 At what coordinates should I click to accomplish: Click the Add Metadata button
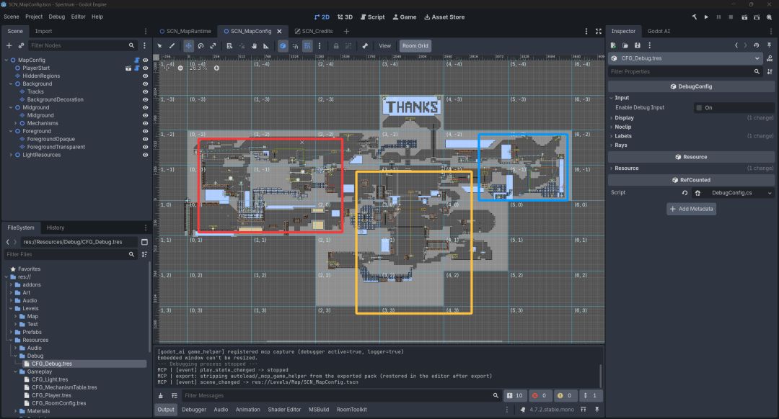[x=691, y=209]
